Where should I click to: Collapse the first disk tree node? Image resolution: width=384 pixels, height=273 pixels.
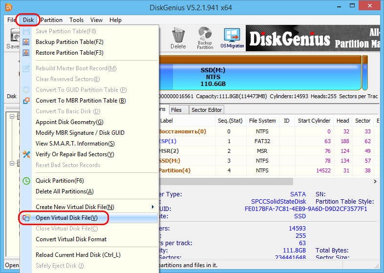[12, 117]
